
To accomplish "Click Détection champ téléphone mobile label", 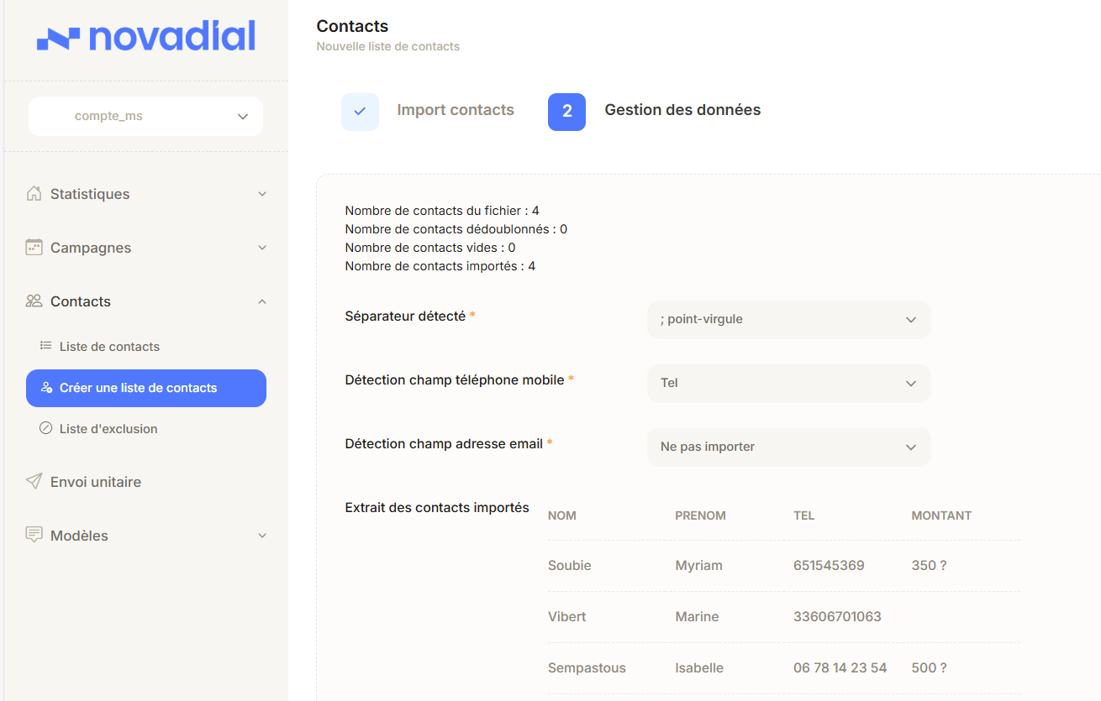I will click(x=455, y=380).
